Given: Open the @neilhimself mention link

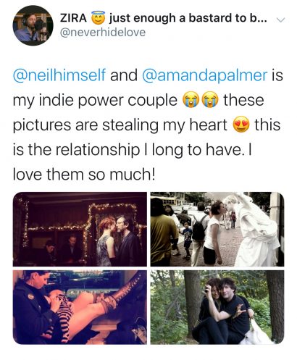Looking at the screenshot, I should click(x=59, y=75).
